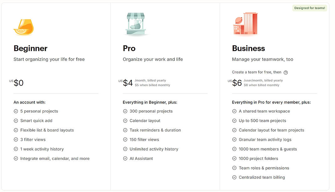This screenshot has height=192, width=335.
Task: Click the Designed for teams badge
Action: tap(310, 8)
